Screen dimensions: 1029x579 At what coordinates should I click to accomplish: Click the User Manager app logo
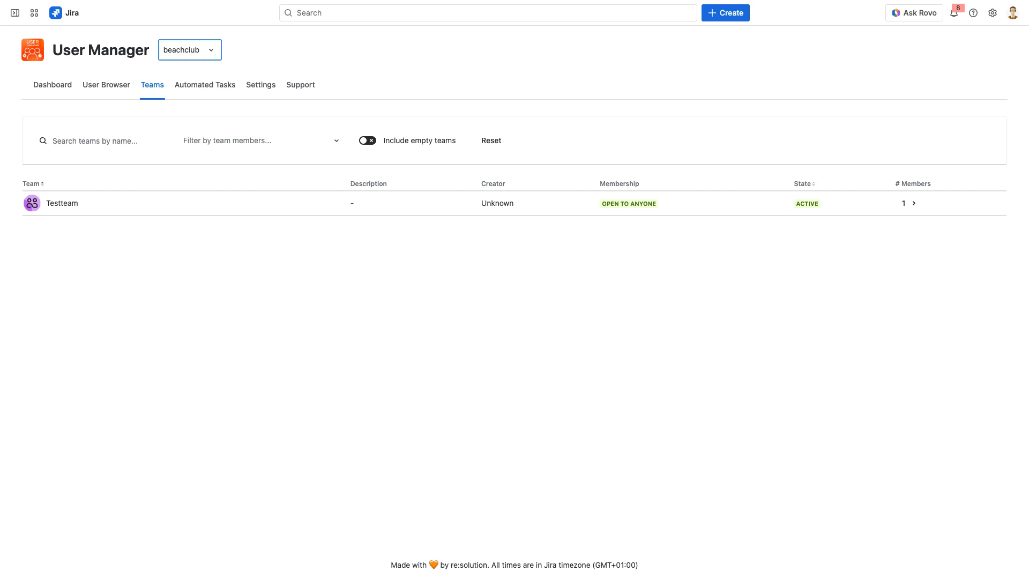pos(32,49)
